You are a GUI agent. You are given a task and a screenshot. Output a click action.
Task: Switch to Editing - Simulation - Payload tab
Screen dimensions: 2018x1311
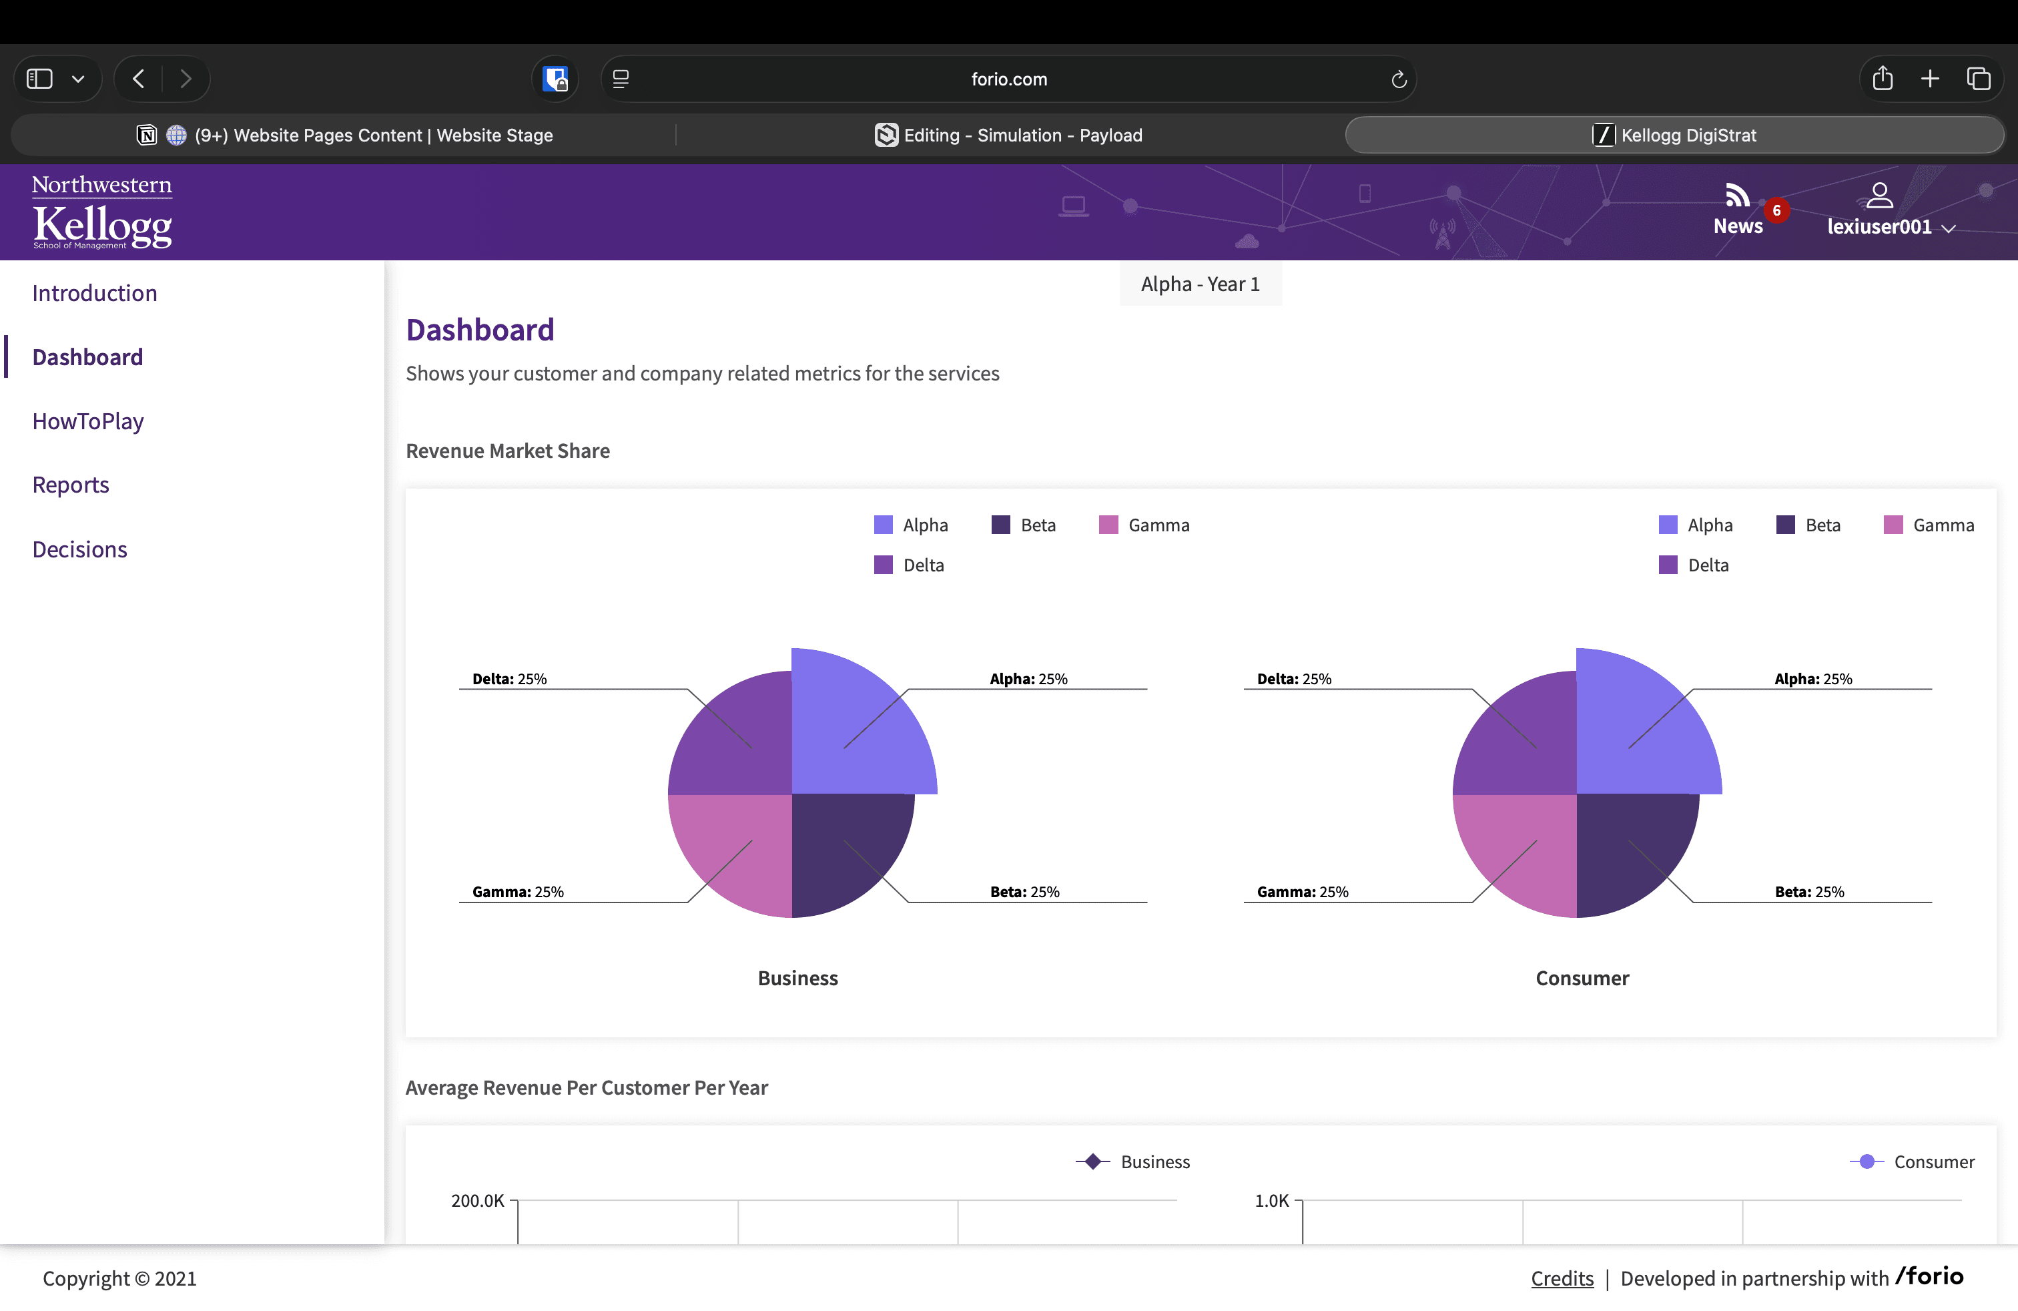click(x=1009, y=136)
